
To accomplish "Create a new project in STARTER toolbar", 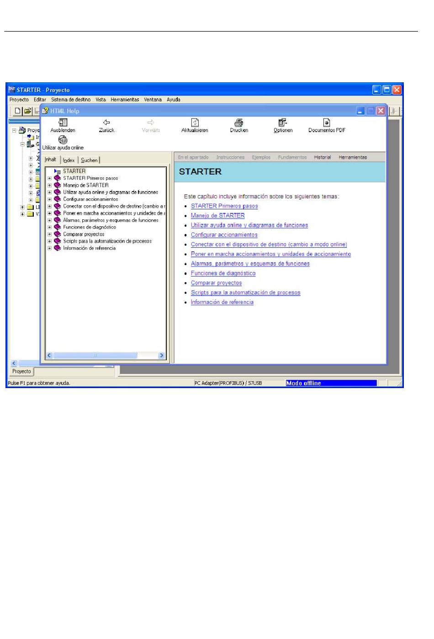I will 18,111.
